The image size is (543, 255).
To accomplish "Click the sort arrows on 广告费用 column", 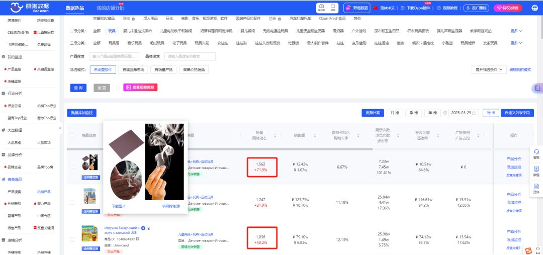I will 479,135.
